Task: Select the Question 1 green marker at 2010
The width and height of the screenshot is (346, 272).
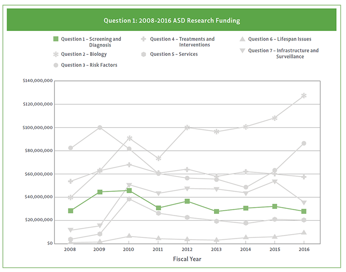Action: [129, 190]
